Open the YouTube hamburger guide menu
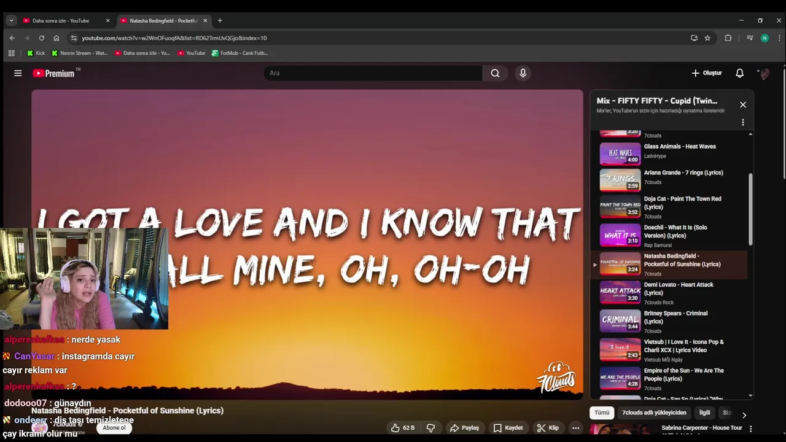The width and height of the screenshot is (786, 442). coord(18,73)
